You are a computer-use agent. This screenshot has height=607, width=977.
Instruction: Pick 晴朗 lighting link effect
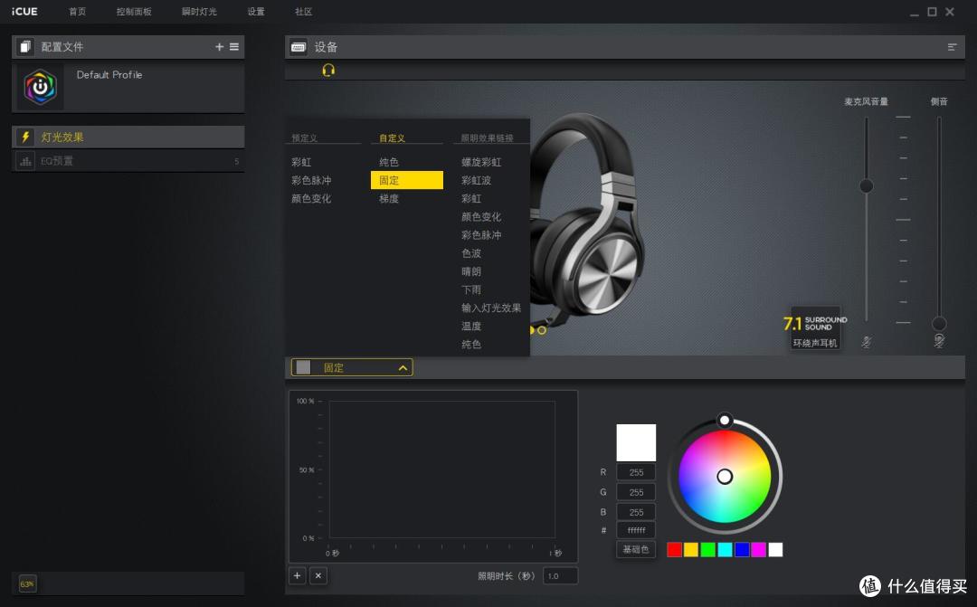(471, 271)
